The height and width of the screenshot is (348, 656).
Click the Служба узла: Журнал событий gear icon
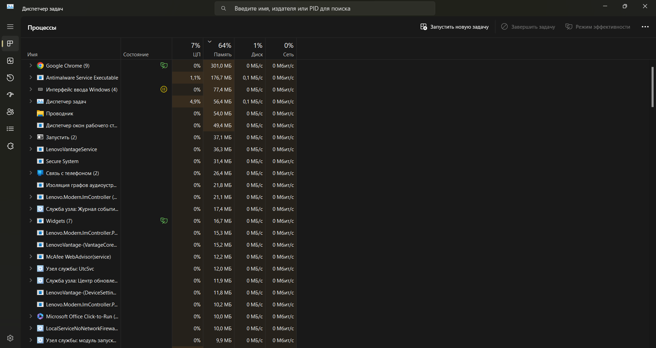[x=40, y=209]
